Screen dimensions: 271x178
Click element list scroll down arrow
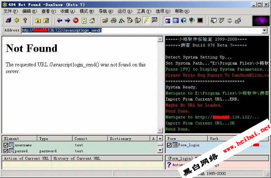(x=160, y=150)
